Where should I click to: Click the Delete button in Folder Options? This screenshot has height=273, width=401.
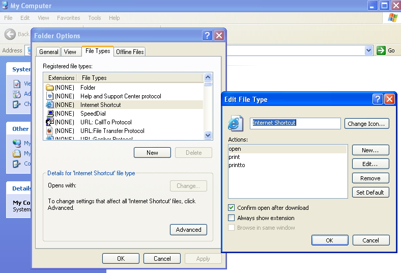pos(193,152)
